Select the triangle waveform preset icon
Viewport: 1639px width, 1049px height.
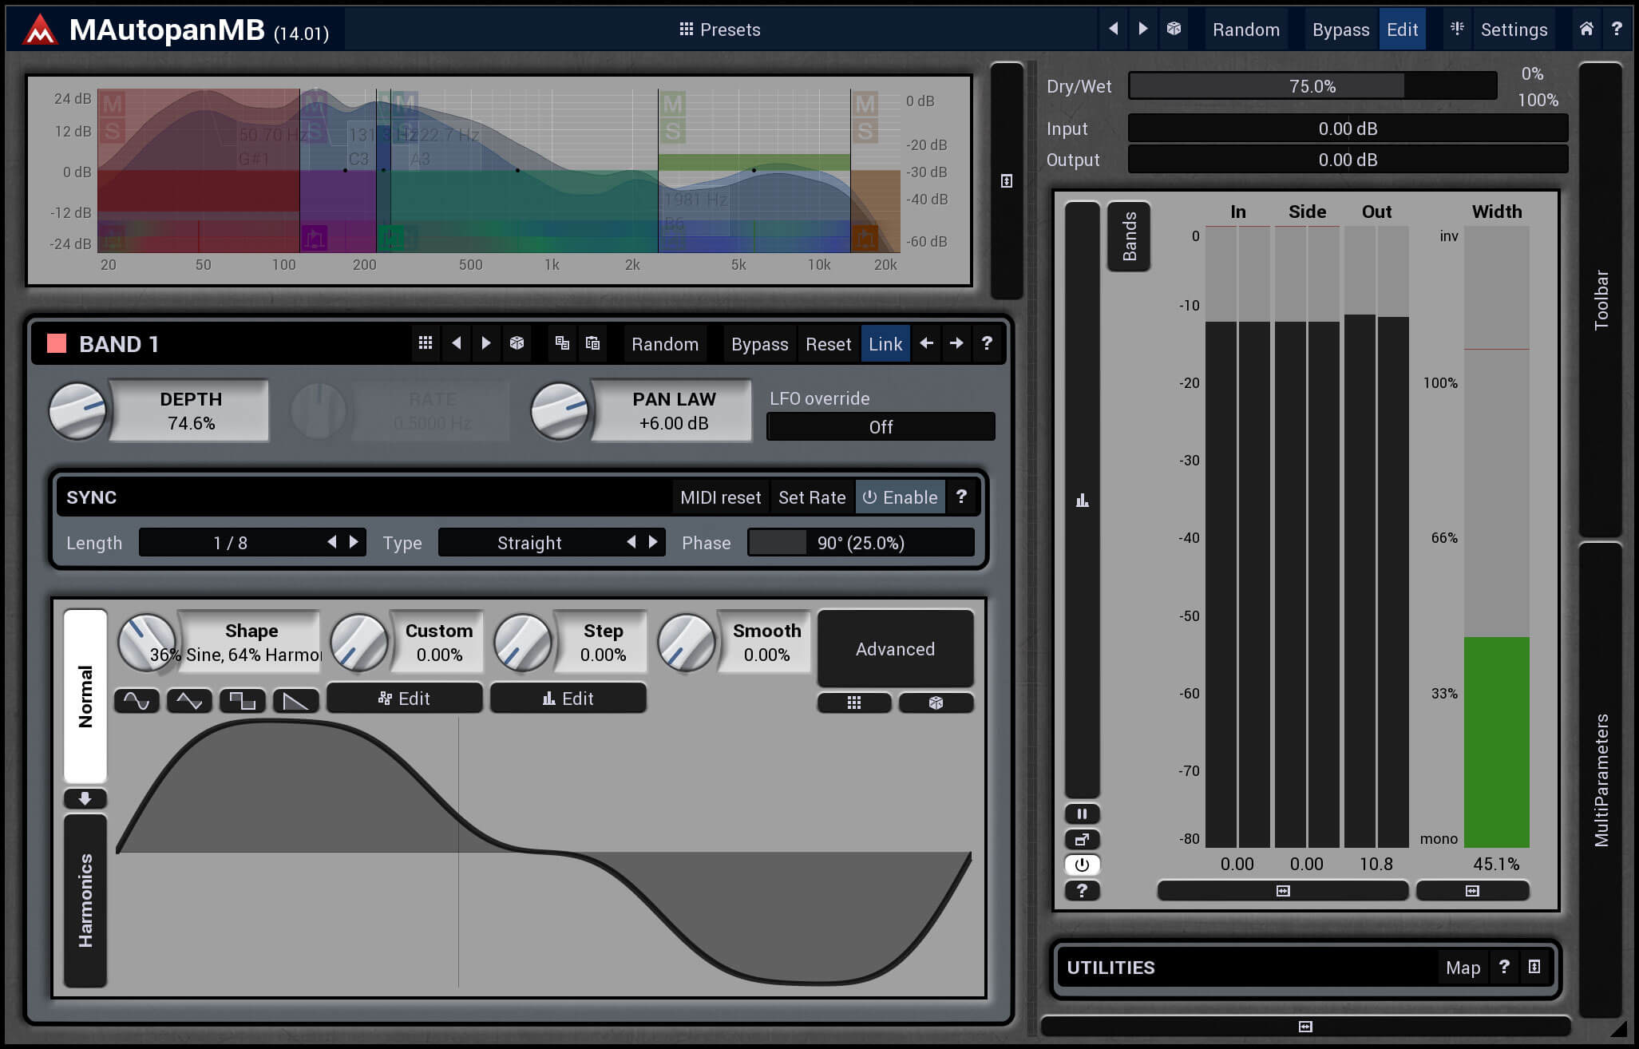pyautogui.click(x=189, y=701)
